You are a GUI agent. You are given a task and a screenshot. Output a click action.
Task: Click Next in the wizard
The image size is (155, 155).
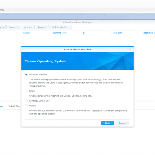pos(108,123)
